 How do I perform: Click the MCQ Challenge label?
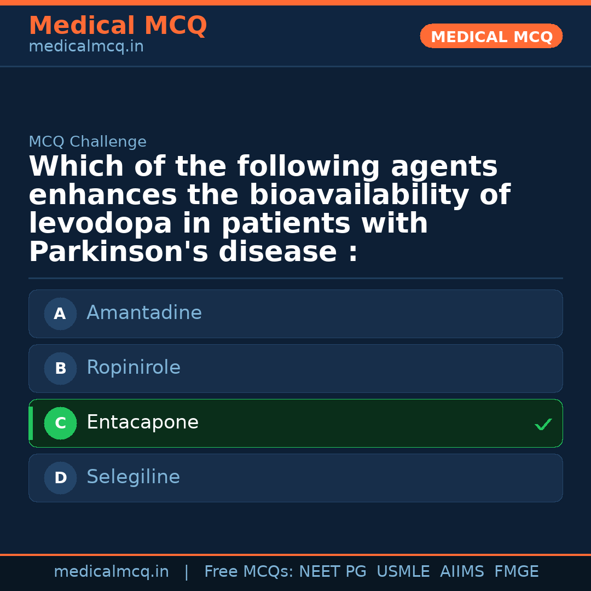88,142
